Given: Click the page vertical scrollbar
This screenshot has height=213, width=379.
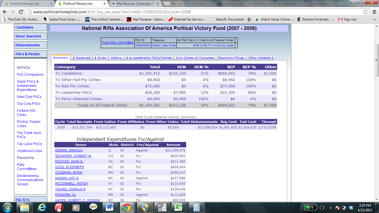Looking at the screenshot, I should pos(377,60).
